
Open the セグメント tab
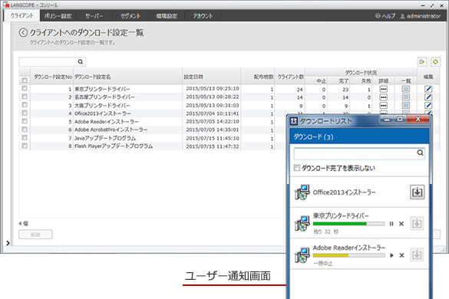pos(130,16)
